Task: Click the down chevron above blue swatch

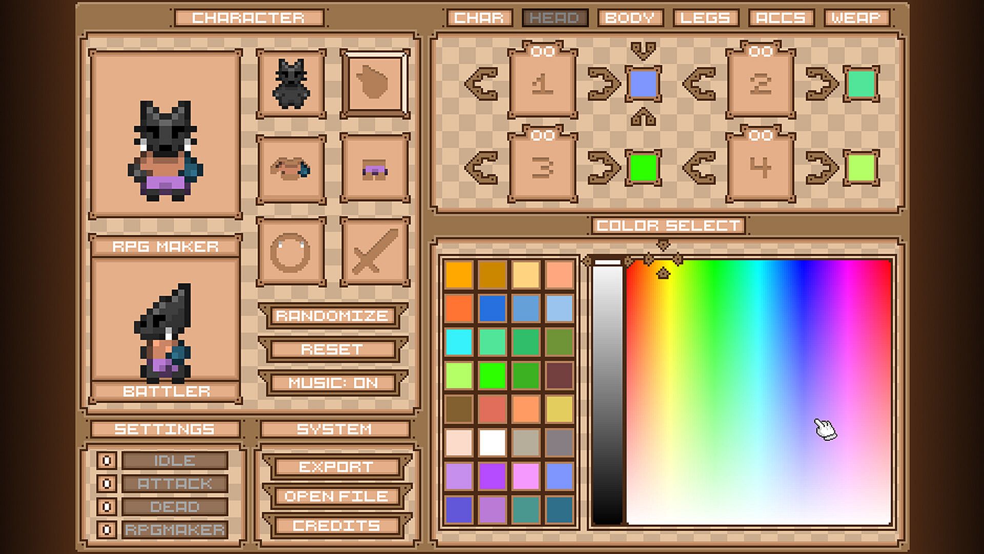Action: point(643,51)
